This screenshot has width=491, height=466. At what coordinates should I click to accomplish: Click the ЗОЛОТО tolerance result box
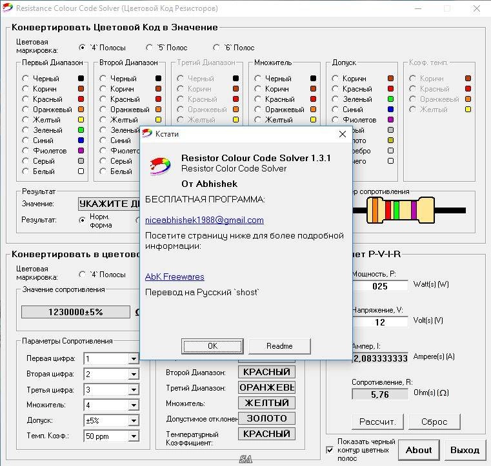[266, 418]
